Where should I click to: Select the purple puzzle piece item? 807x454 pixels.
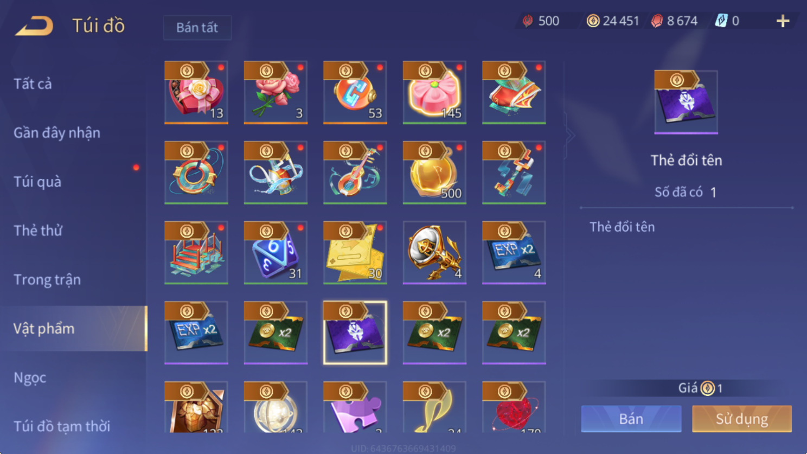pyautogui.click(x=355, y=407)
